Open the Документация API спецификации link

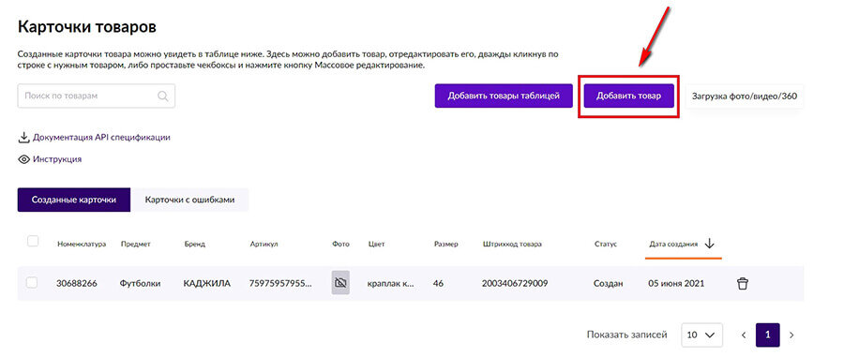101,138
